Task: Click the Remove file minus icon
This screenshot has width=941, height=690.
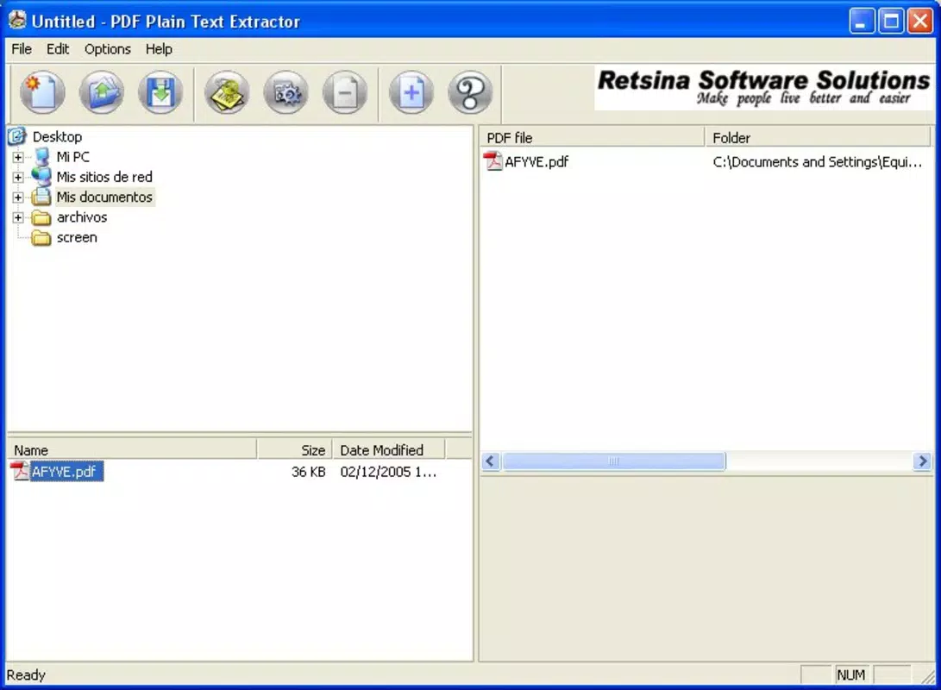Action: pos(345,92)
